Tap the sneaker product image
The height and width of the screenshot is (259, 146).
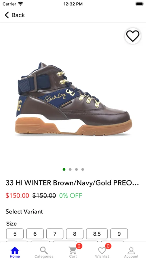pyautogui.click(x=73, y=99)
